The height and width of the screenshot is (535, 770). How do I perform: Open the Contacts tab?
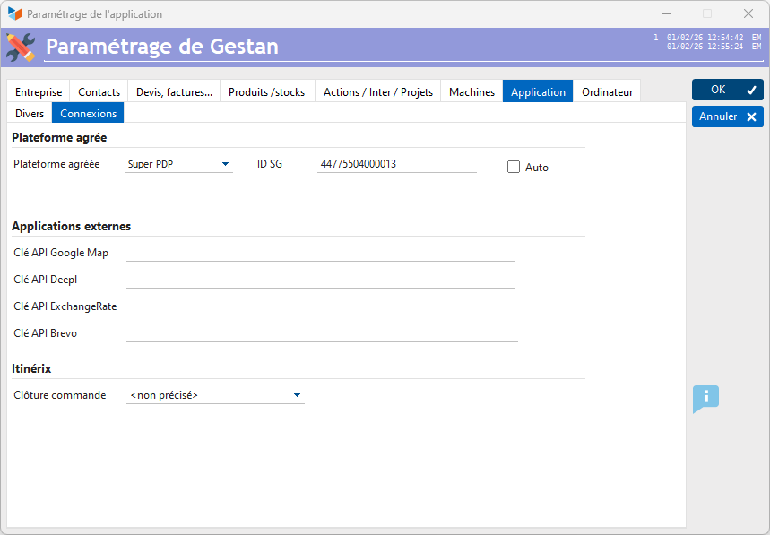pos(99,91)
